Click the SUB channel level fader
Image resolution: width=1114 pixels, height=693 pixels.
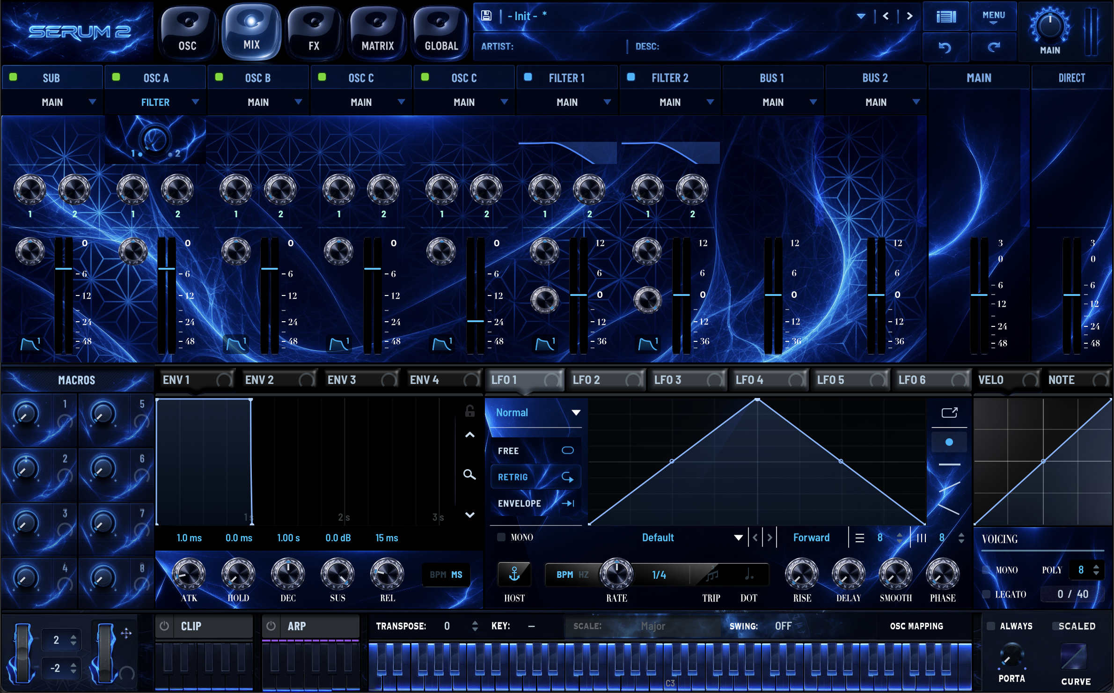click(x=64, y=269)
